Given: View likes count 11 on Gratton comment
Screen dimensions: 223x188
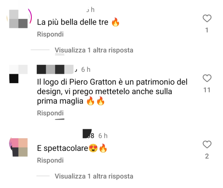Looking at the screenshot, I should [x=207, y=90].
